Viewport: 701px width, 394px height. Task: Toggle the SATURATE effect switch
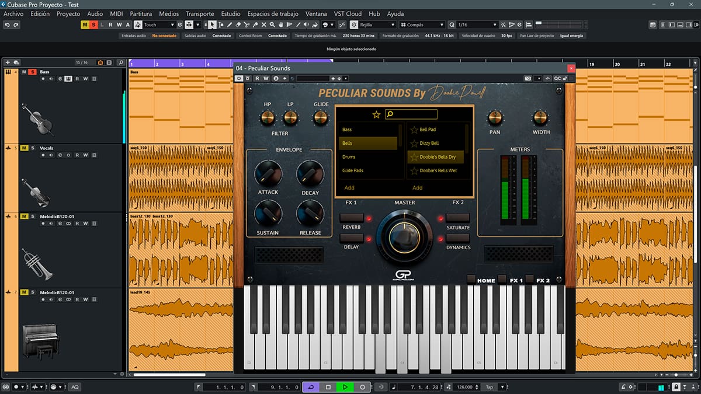(x=457, y=218)
